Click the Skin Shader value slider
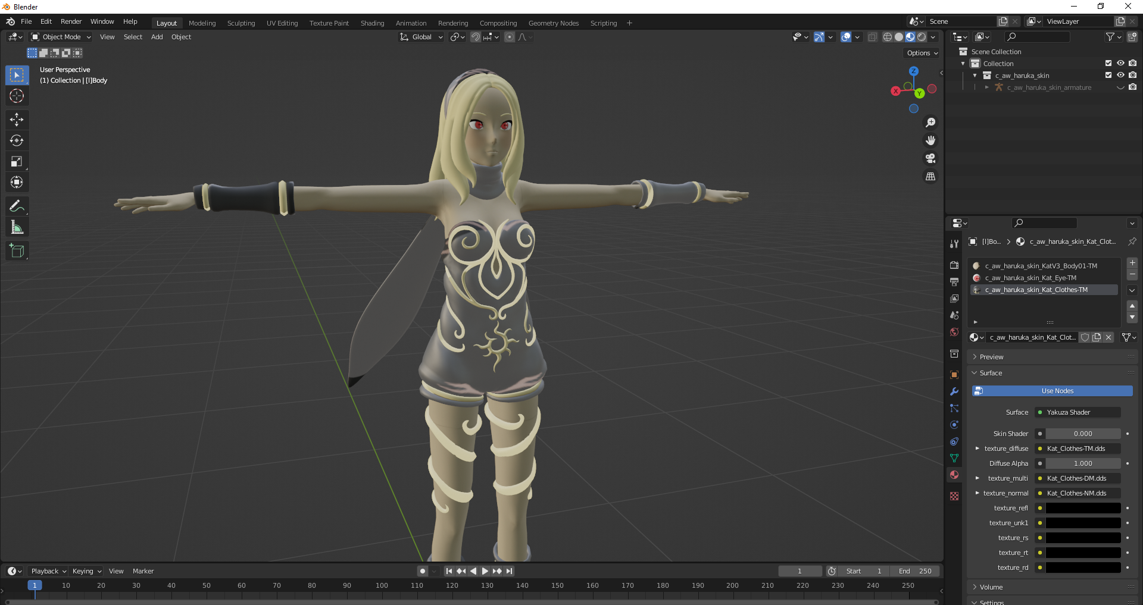Image resolution: width=1143 pixels, height=605 pixels. pyautogui.click(x=1083, y=434)
